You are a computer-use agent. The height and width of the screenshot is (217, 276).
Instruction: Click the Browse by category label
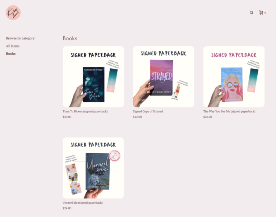tap(20, 38)
